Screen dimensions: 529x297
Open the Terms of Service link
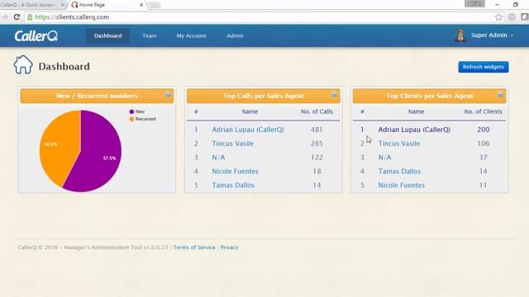tap(194, 247)
